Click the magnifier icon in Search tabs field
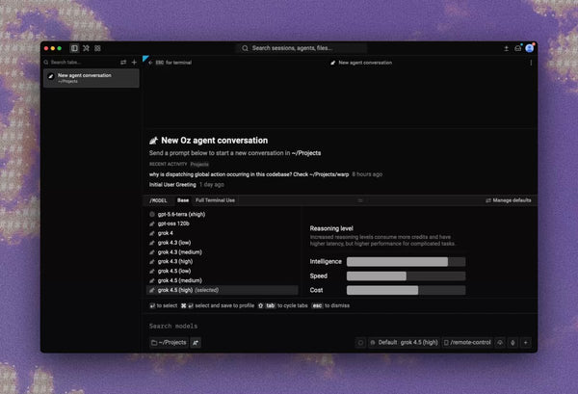Viewport: 578px width, 394px height. [x=46, y=63]
